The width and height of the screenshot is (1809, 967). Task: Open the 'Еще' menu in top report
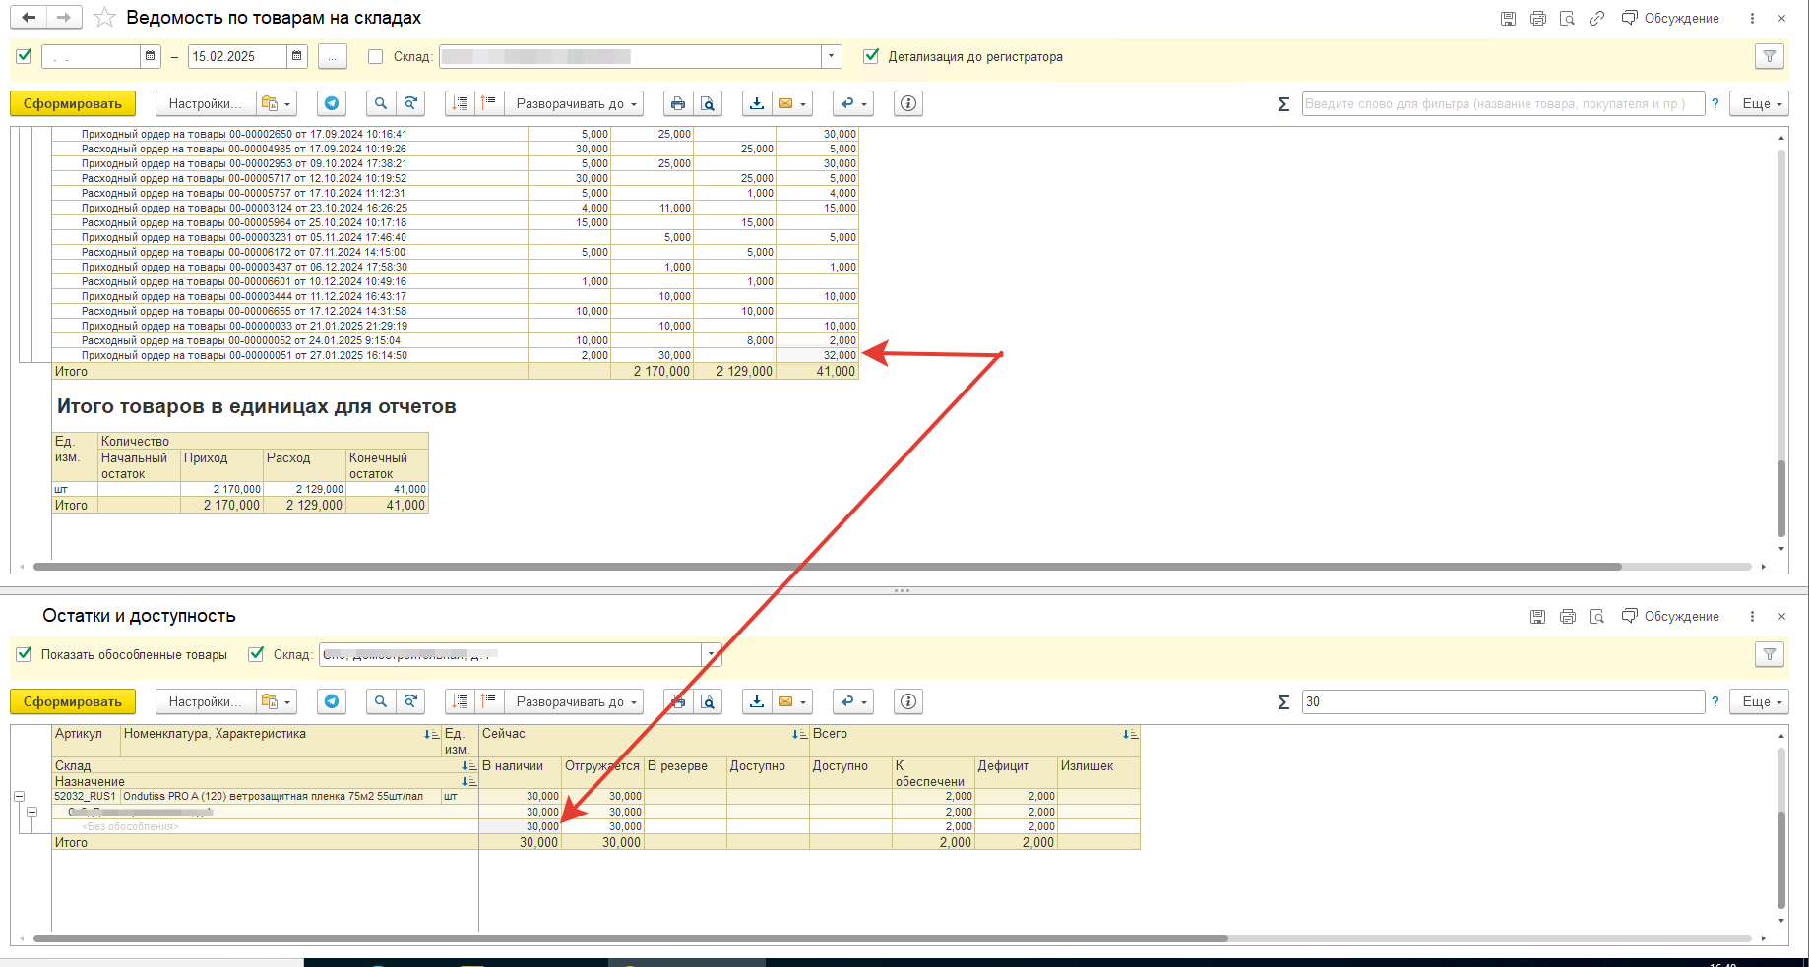click(1762, 103)
